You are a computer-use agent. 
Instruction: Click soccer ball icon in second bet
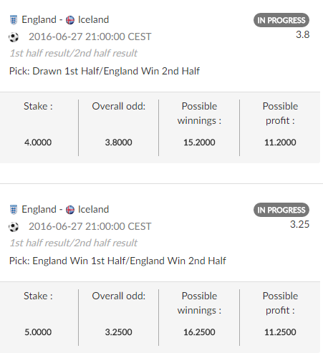click(x=14, y=227)
